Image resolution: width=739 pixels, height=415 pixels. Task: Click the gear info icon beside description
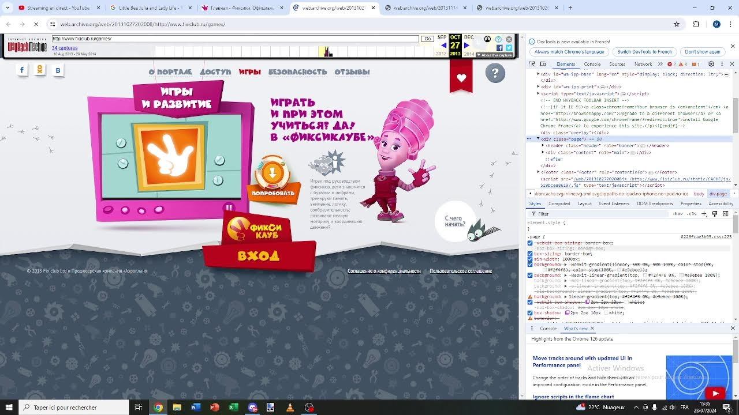327,164
